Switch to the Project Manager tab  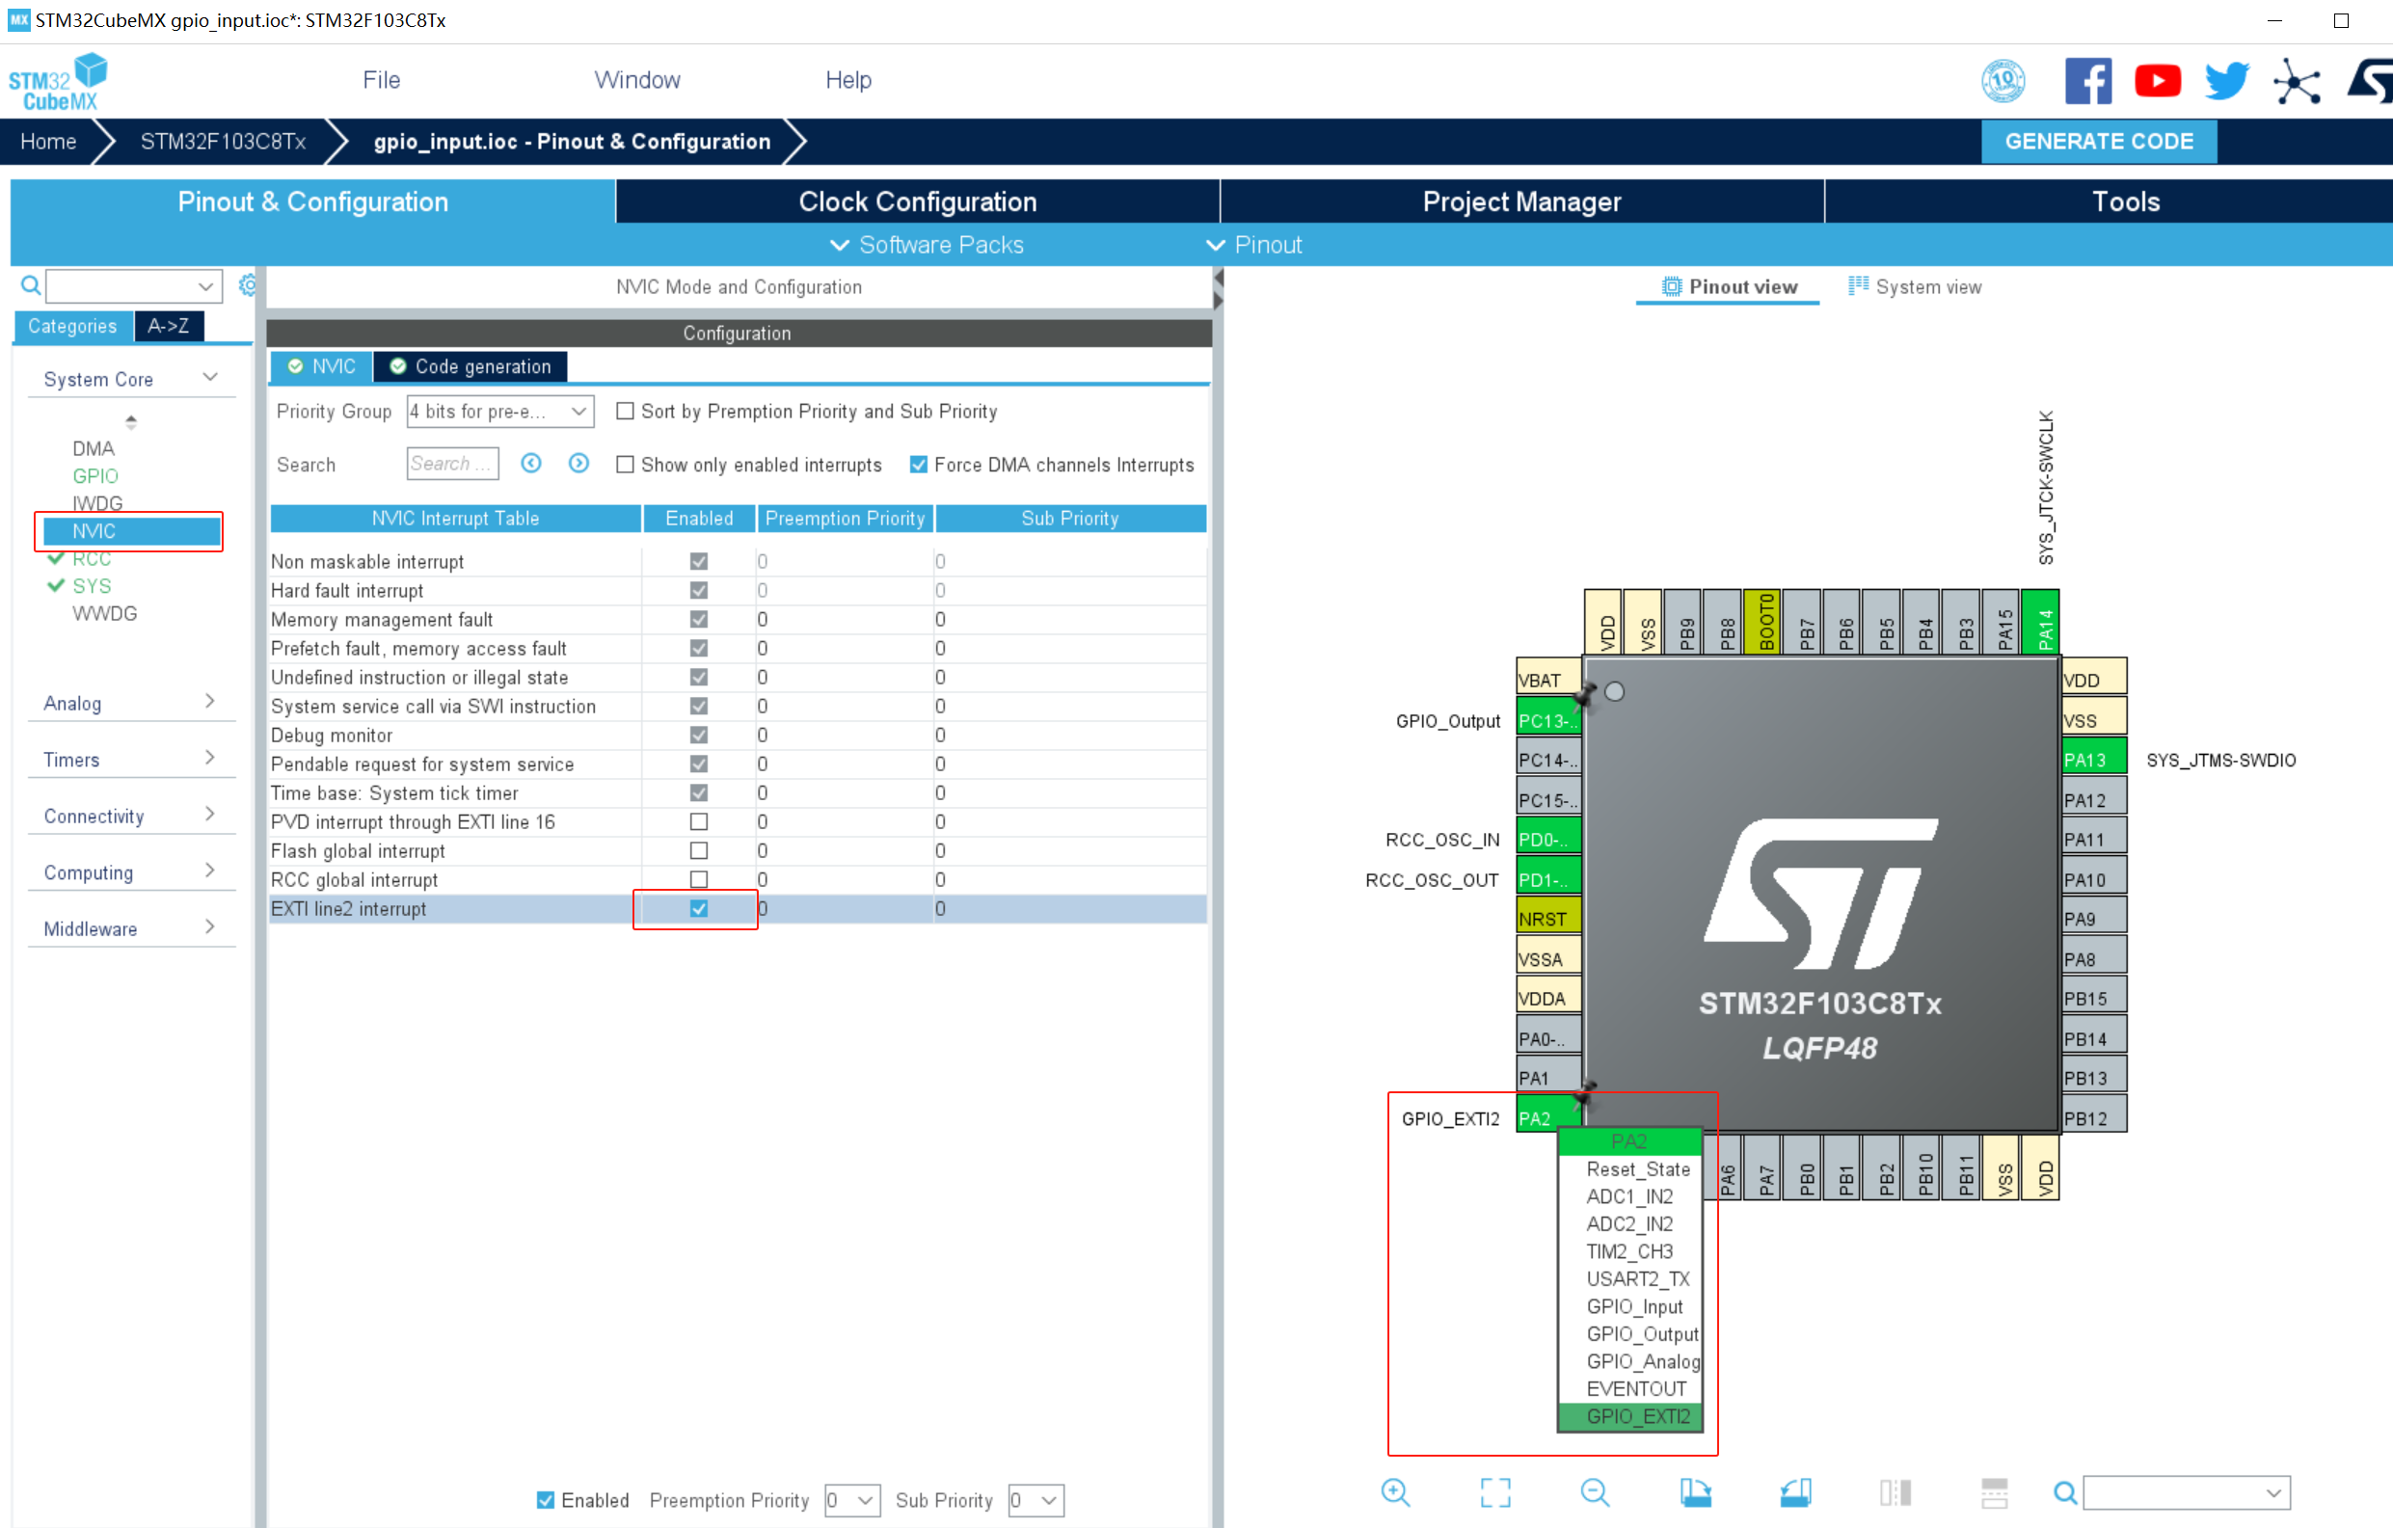pos(1521,201)
